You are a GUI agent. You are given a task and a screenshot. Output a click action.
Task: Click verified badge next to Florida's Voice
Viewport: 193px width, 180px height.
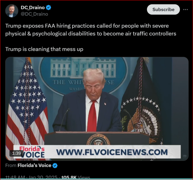tap(55, 166)
